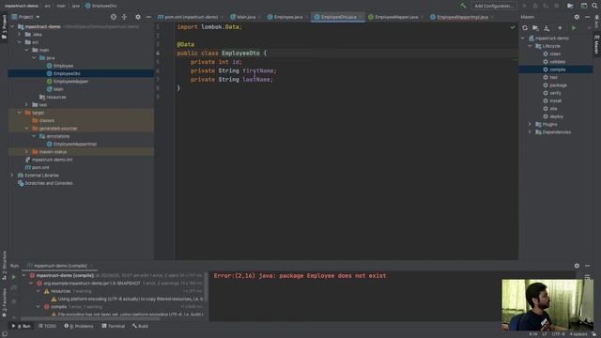Screen dimensions: 601x338
Task: Collapse the Lifecycle node in Maven
Action: pyautogui.click(x=530, y=46)
